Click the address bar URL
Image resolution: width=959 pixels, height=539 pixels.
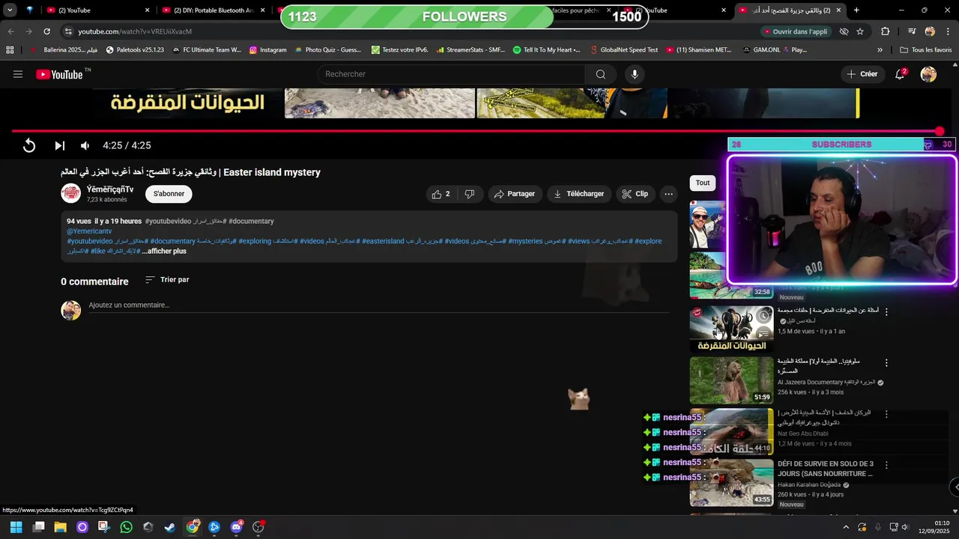tap(135, 31)
